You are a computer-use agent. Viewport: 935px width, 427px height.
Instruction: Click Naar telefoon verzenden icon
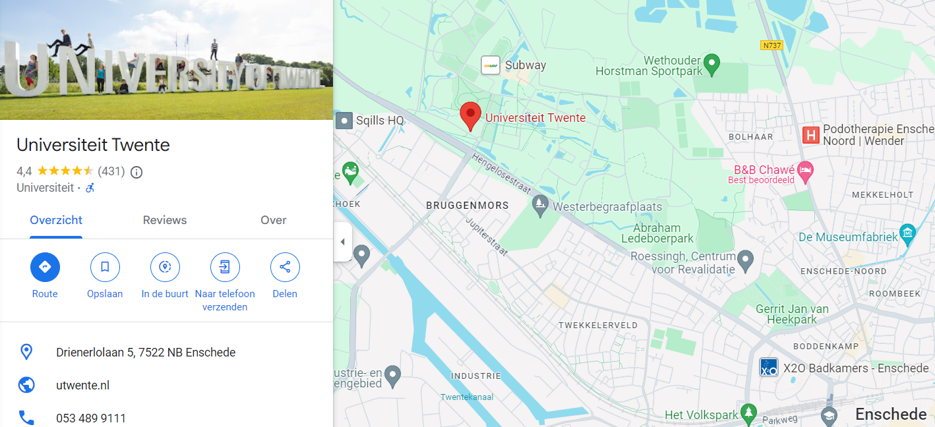tap(225, 267)
